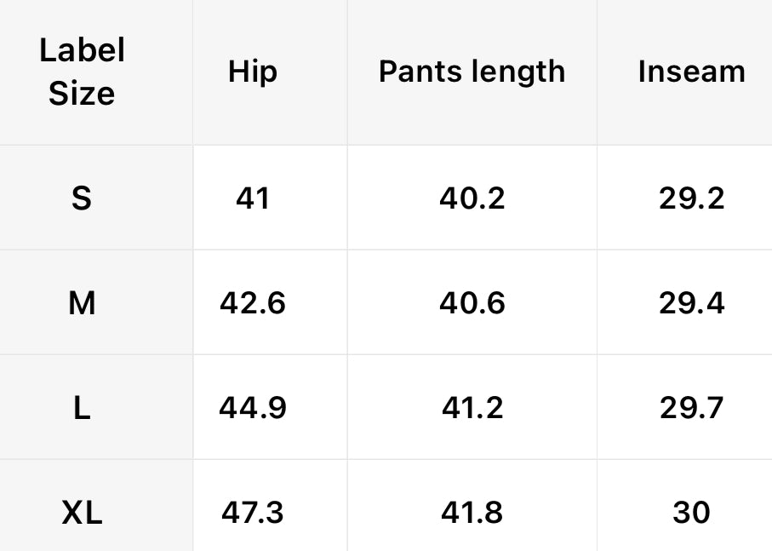The image size is (772, 551).
Task: Select pants length 40.6 in M row
Action: 472,302
